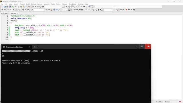Click the Copy toolbar icon
Image resolution: width=183 pixels, height=103 pixels.
coord(21,7)
